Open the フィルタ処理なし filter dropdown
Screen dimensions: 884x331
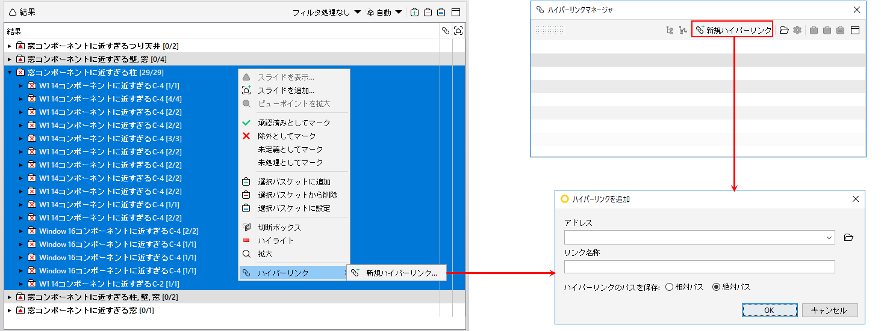tap(327, 12)
